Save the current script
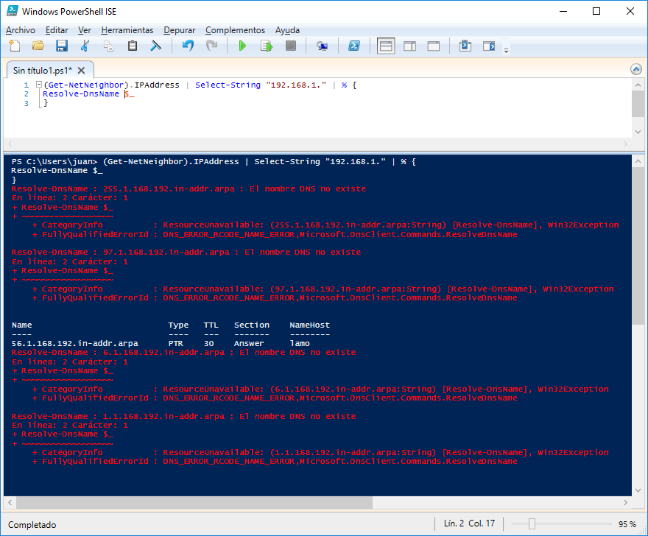The height and width of the screenshot is (536, 648). pyautogui.click(x=61, y=45)
